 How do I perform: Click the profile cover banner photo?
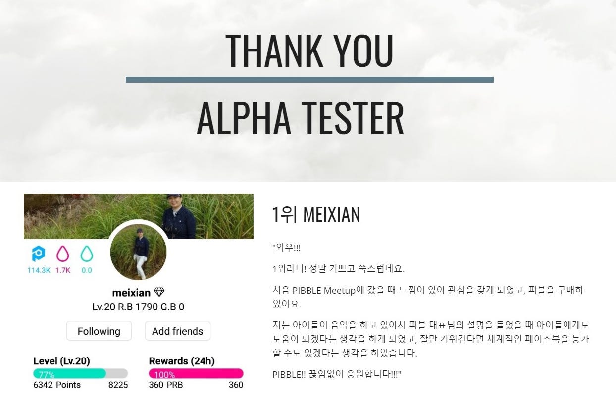click(139, 216)
